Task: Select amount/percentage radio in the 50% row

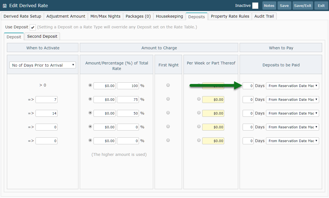Action: pos(90,113)
